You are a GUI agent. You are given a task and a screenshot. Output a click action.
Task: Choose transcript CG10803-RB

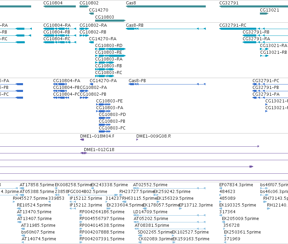click(x=108, y=66)
